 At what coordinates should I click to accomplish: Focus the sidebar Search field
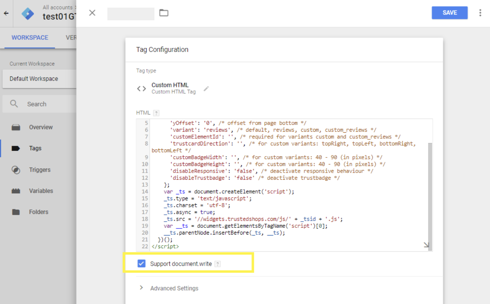(x=39, y=104)
